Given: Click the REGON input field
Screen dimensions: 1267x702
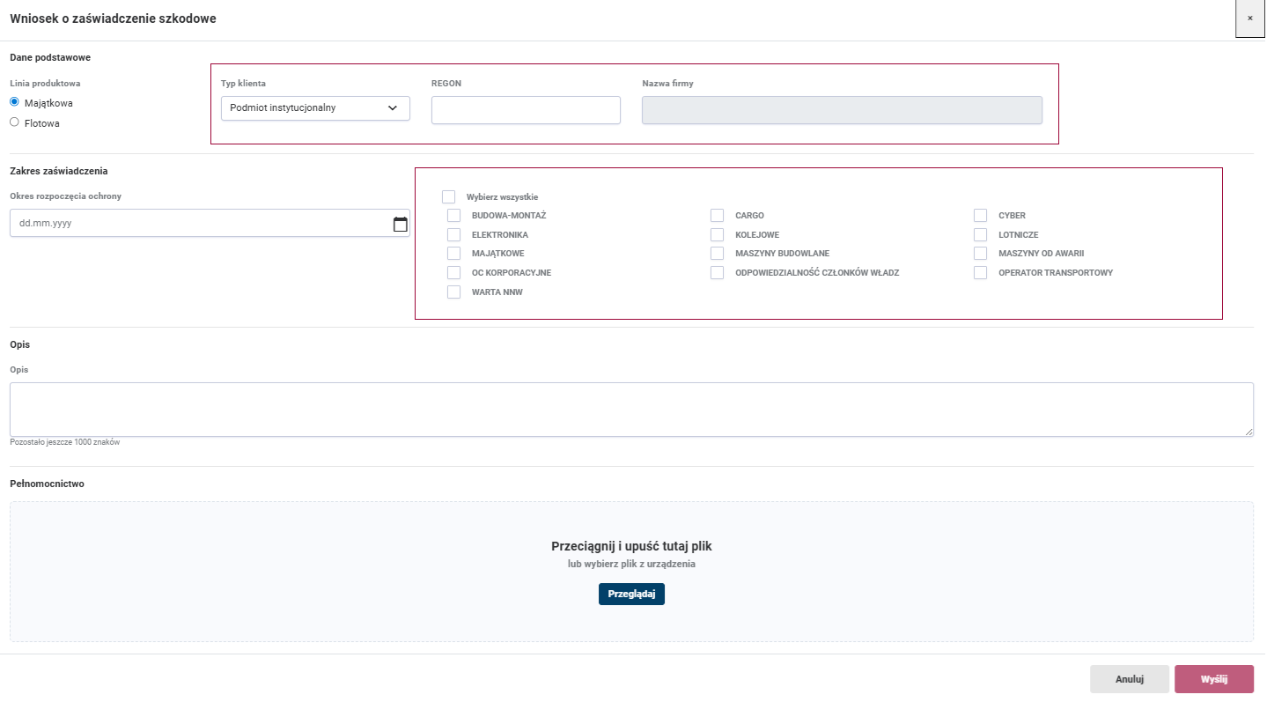Looking at the screenshot, I should click(x=526, y=110).
